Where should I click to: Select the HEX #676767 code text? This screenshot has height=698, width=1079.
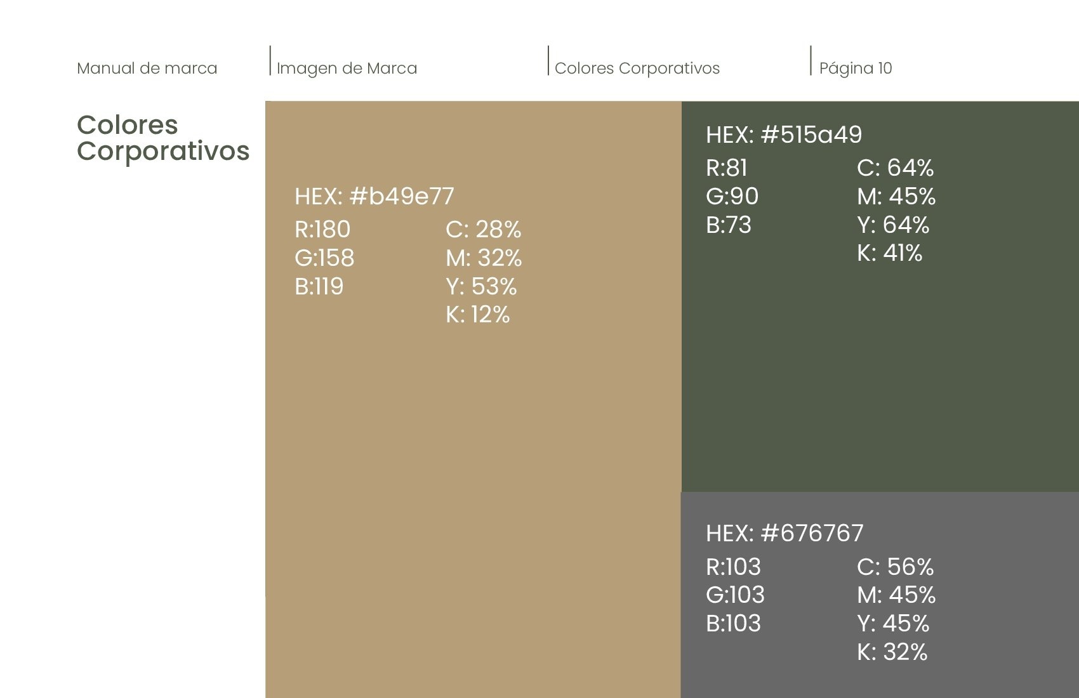784,534
